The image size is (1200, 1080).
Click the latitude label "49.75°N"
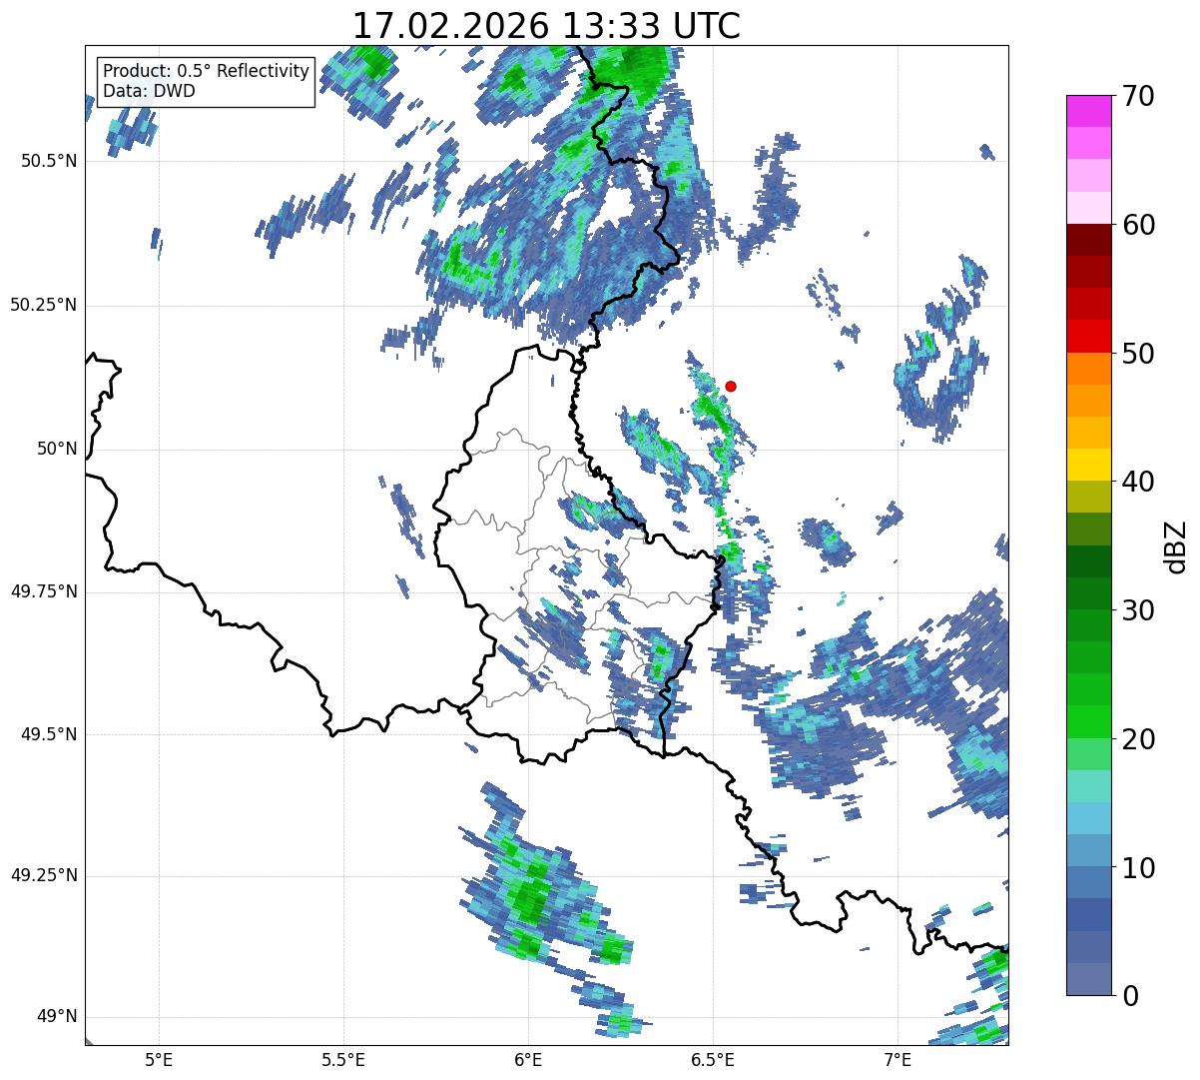tap(43, 591)
